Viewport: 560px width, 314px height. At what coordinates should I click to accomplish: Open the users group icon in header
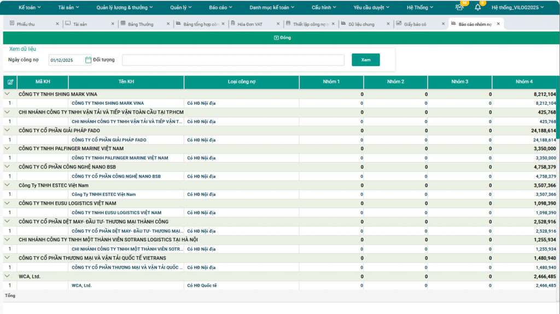459,8
